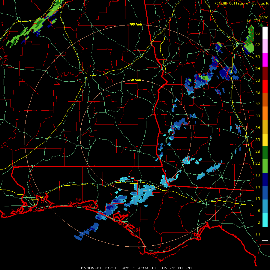This screenshot has height=270, width=270.
Task: Pick the magenta legend color band
Action: (x=265, y=59)
